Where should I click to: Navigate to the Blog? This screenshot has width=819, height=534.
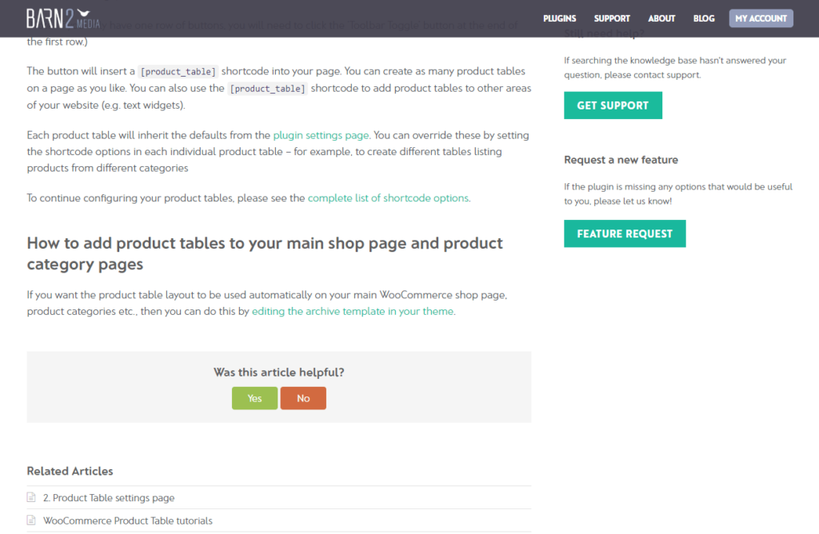(x=704, y=18)
